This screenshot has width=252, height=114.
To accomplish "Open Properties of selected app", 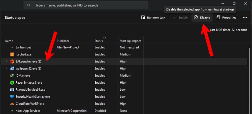I will [x=226, y=18].
